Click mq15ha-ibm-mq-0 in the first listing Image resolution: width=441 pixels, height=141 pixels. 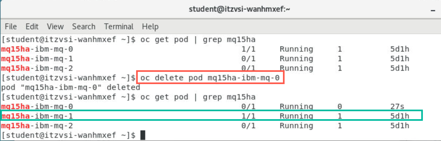pyautogui.click(x=37, y=49)
